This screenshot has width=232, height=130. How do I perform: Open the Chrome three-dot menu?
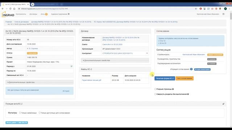tap(229, 9)
